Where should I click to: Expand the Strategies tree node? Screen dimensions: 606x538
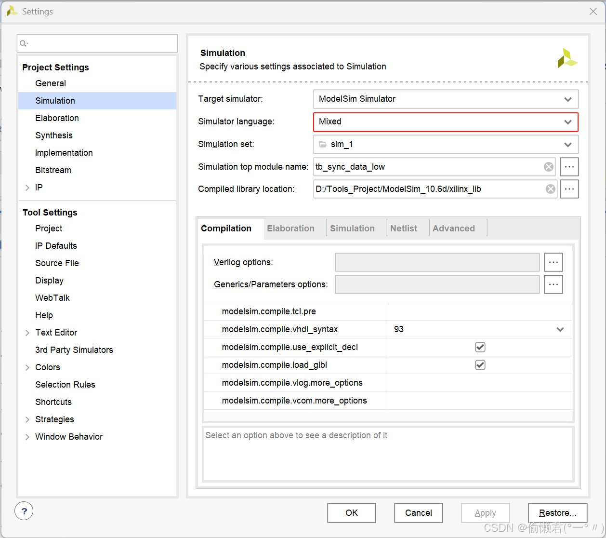coord(27,419)
